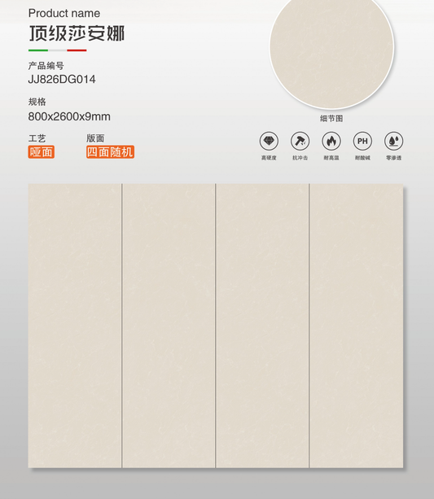Select the orange 四面随机 pattern tag
434x499 pixels.
coord(110,151)
